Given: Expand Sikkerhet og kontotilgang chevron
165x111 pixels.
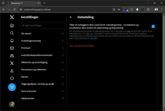Looking at the screenshot, I should (x=63, y=63).
